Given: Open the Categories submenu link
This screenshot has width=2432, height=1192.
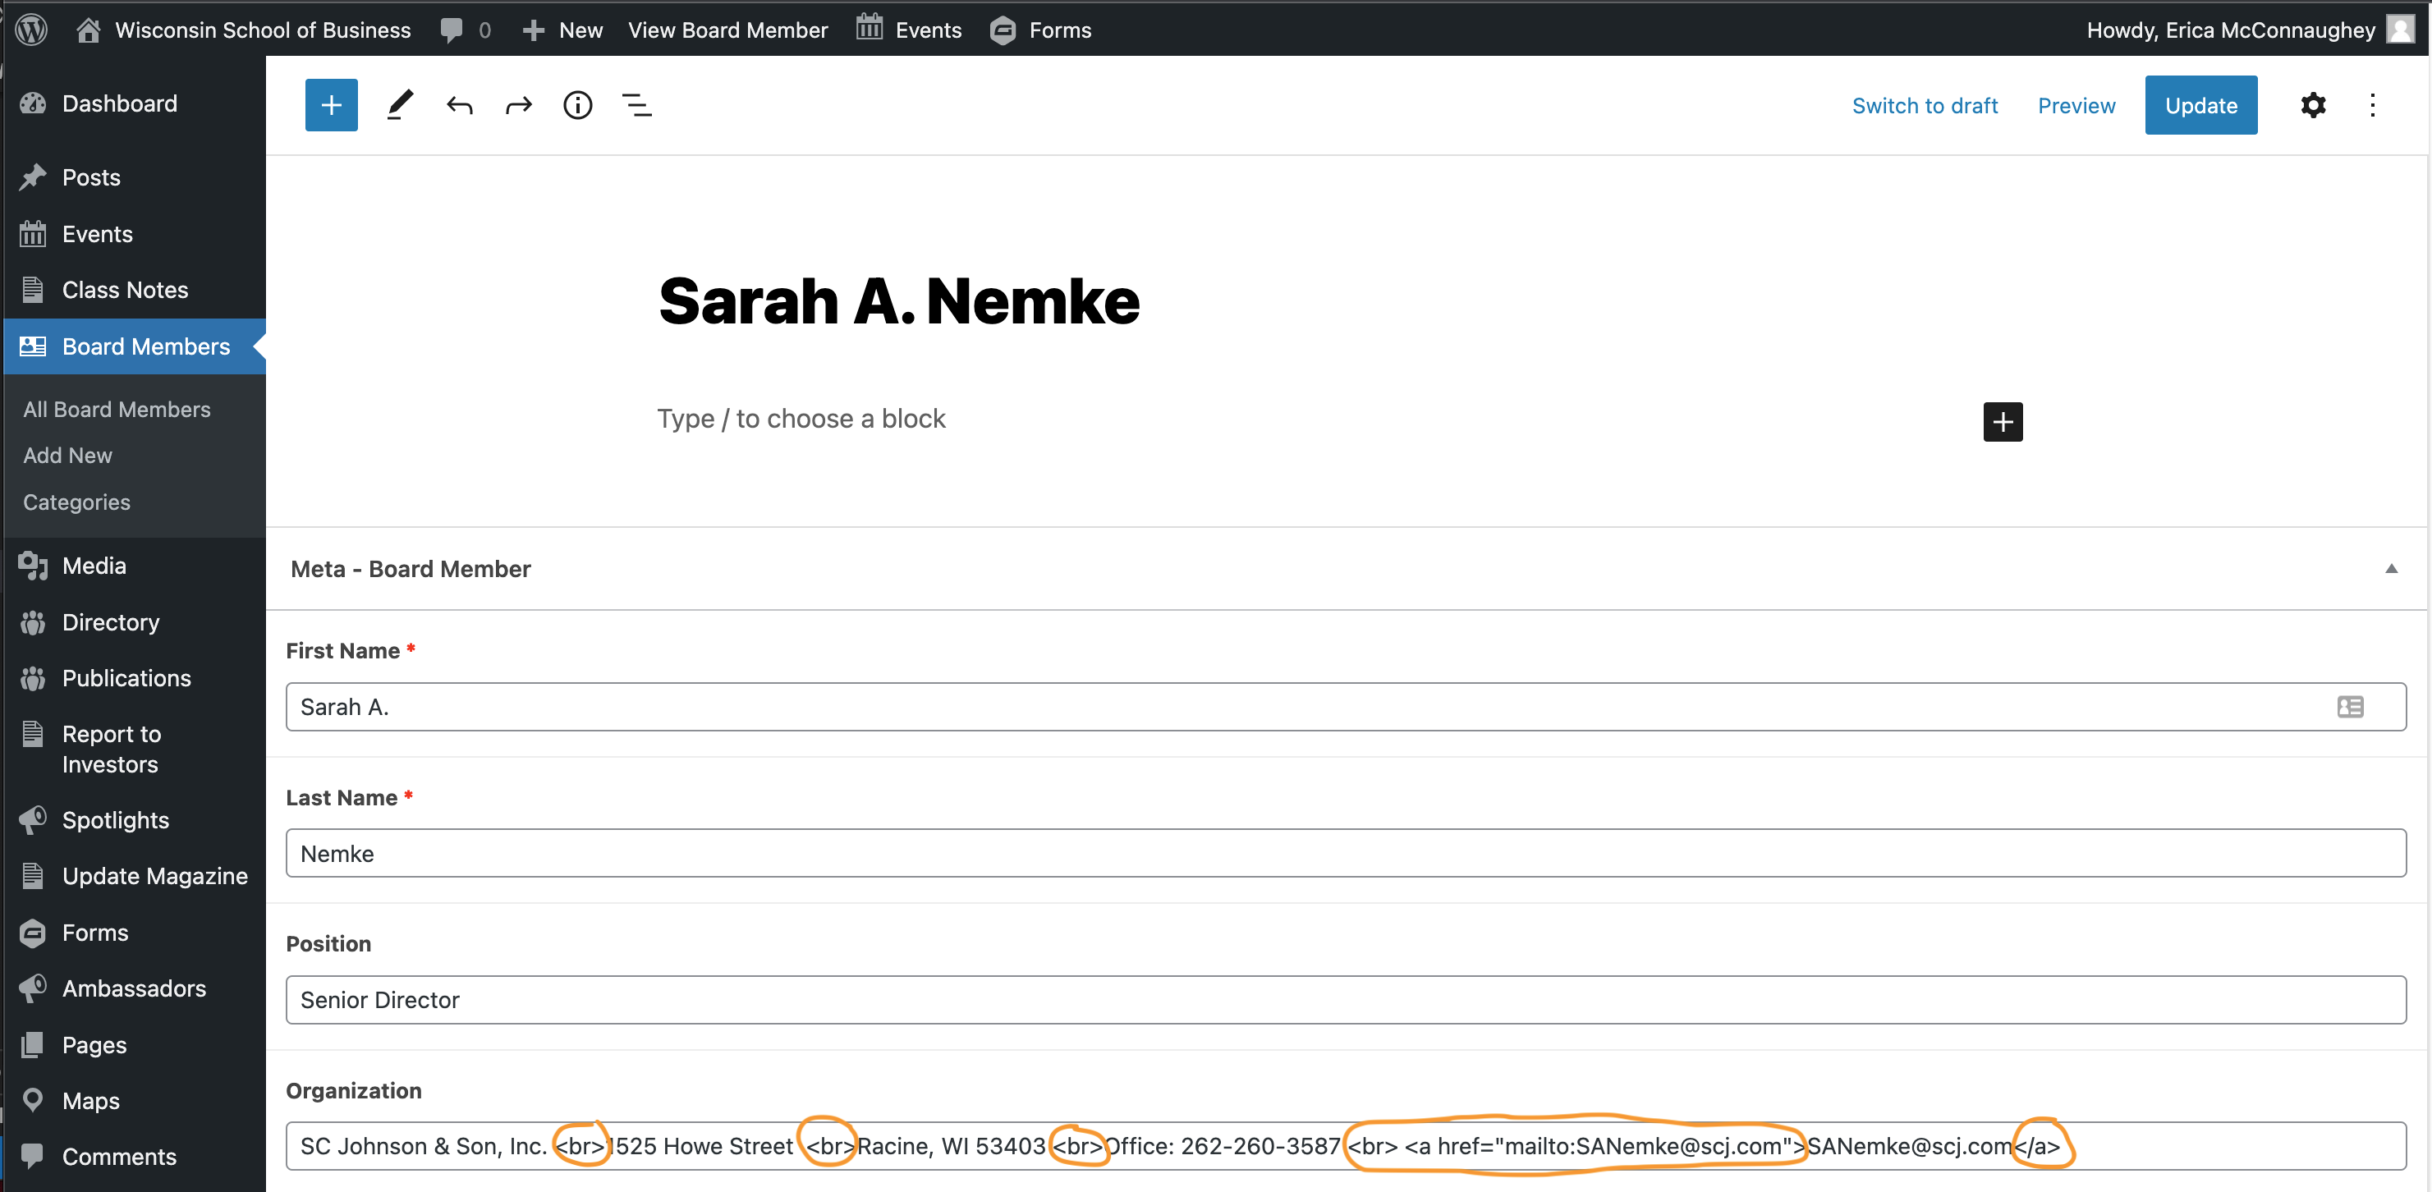Looking at the screenshot, I should [x=76, y=501].
